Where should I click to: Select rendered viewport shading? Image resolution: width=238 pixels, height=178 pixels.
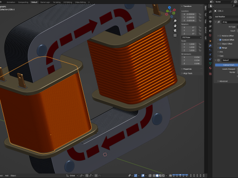click(163, 176)
